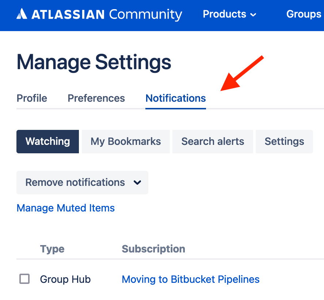Open the Search alerts sub-tab

[213, 142]
